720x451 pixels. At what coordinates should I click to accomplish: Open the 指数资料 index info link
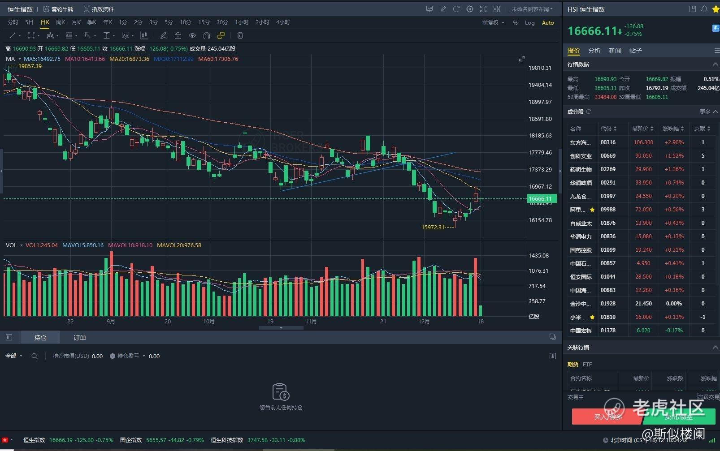click(x=99, y=9)
